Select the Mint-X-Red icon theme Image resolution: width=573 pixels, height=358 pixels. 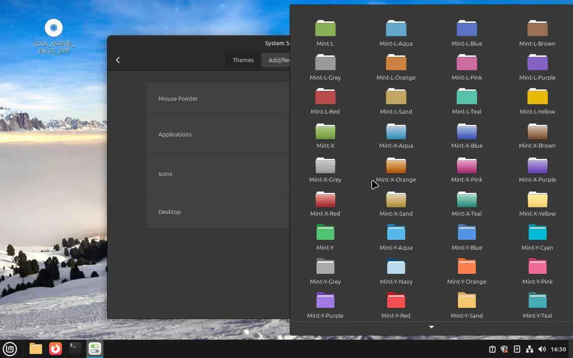tap(325, 203)
